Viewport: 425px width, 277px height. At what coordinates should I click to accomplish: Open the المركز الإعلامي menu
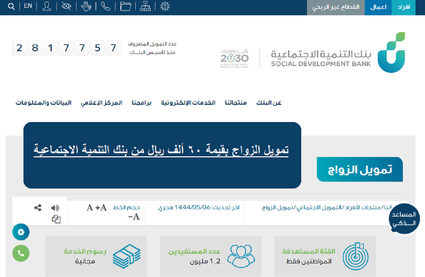101,103
